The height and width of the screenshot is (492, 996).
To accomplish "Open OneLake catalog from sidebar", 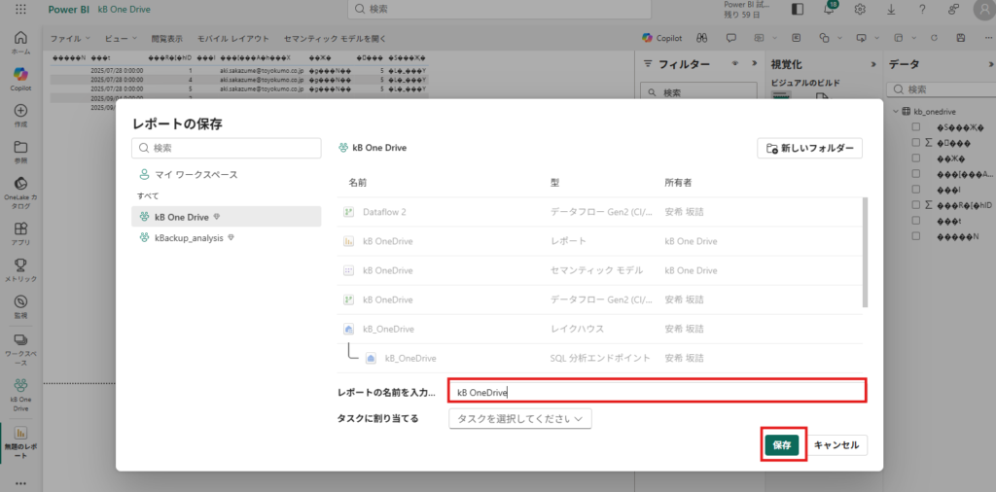I will click(20, 184).
